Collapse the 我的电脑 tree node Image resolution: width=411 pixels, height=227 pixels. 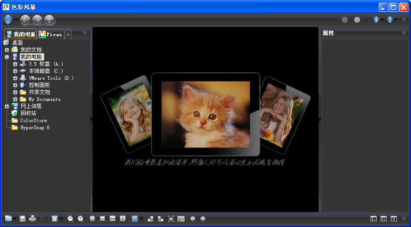(7, 57)
